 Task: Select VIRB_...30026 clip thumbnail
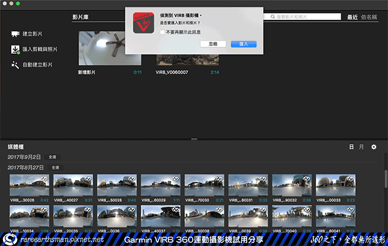point(29,185)
